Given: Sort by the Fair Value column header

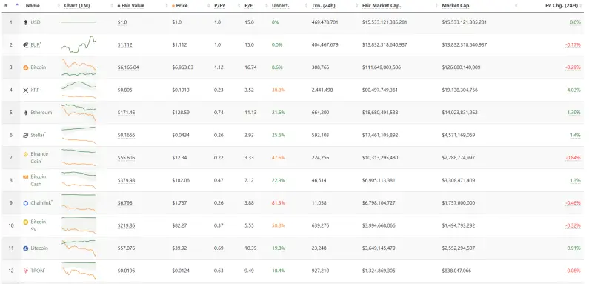Looking at the screenshot, I should pos(132,6).
